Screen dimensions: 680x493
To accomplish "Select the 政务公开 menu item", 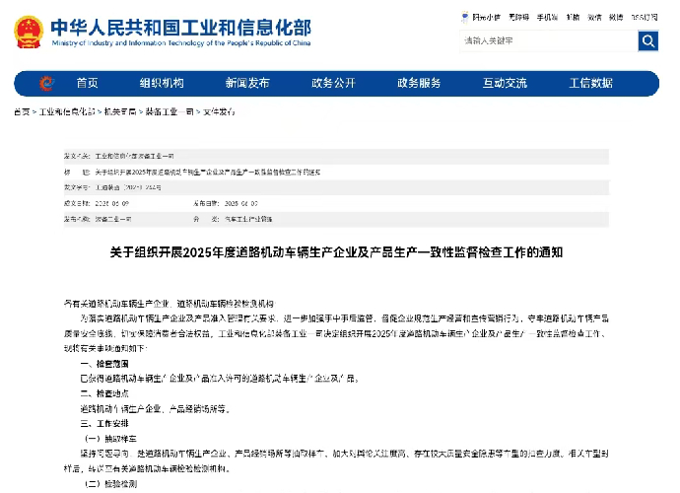I will tap(333, 83).
